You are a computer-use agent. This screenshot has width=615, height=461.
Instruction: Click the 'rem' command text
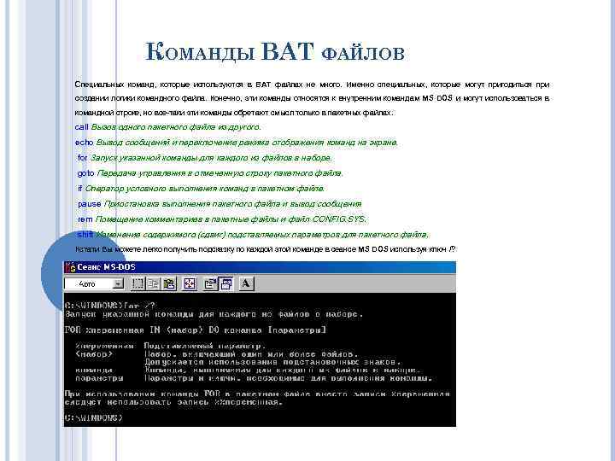85,219
